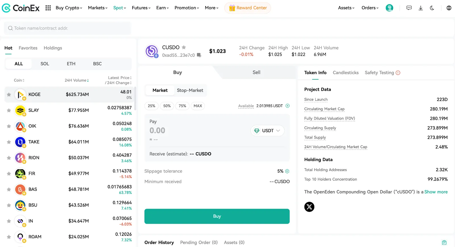
Task: Open the user profile avatar
Action: tap(389, 8)
